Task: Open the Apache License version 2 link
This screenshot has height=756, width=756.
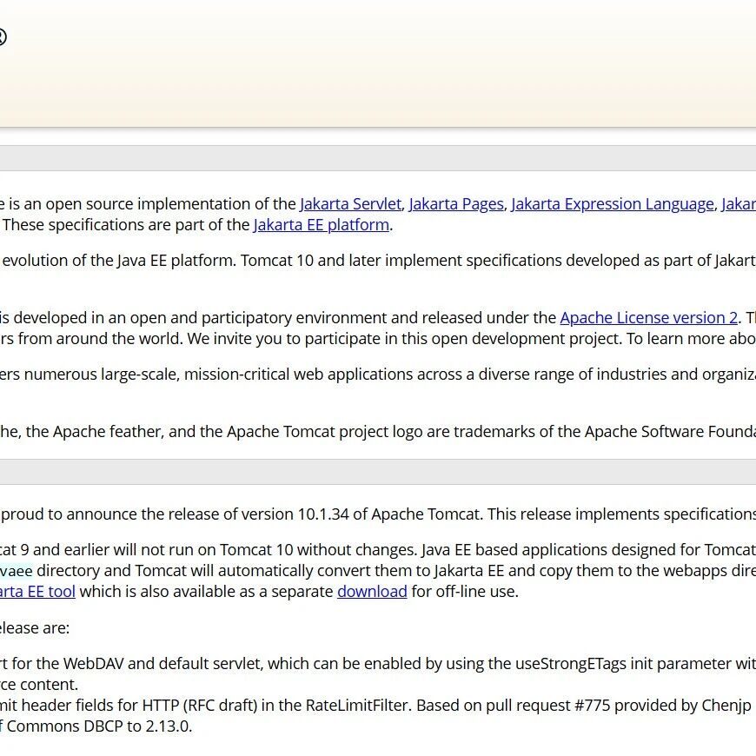Action: pos(648,318)
